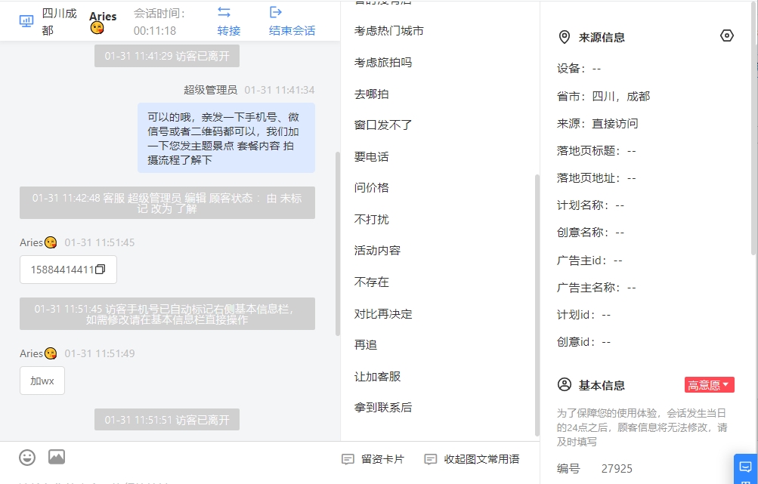Open the 留资卡片 button
The image size is (758, 484).
coord(373,459)
